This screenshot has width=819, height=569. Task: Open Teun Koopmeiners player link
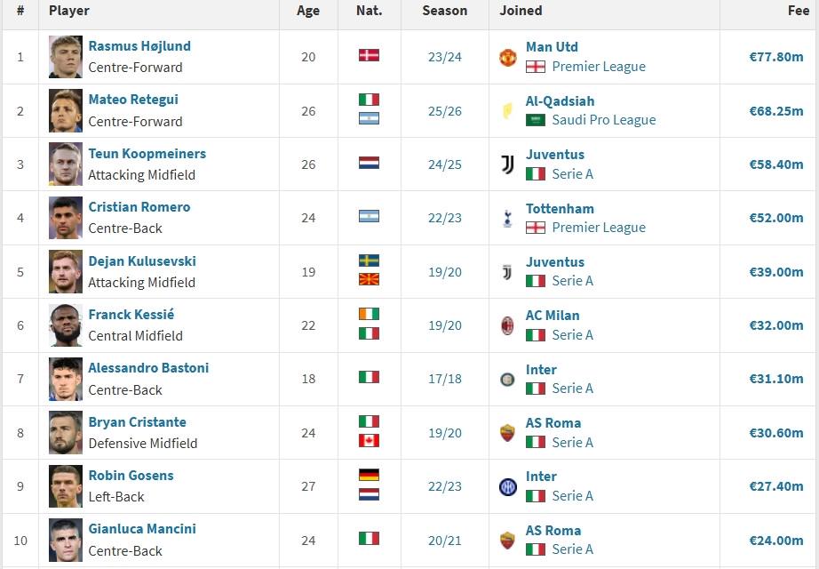[x=147, y=154]
